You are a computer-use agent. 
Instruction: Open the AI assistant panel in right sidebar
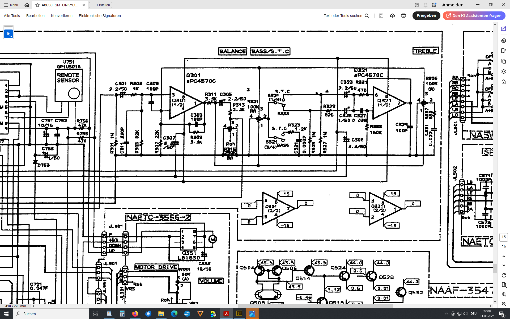coord(504,29)
